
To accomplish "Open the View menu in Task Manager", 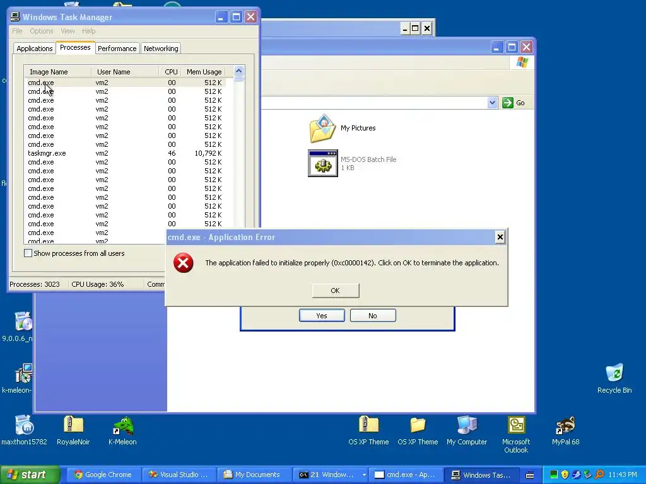I will (68, 31).
